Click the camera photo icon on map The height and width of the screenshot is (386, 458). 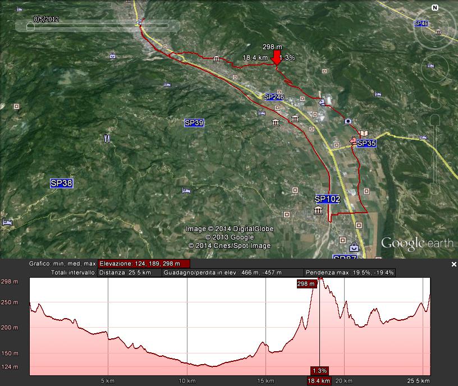[x=348, y=121]
